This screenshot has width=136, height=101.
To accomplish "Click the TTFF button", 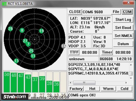I will point(74,52).
